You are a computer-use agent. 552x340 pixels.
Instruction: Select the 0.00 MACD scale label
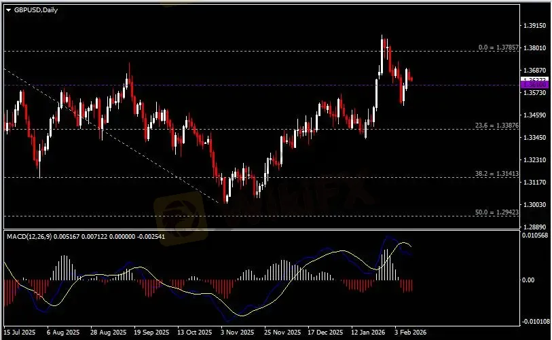tap(528, 280)
